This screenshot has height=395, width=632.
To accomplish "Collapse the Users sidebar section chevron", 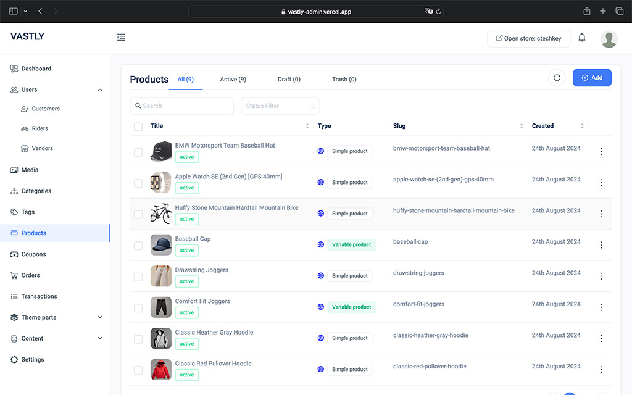I will 100,90.
